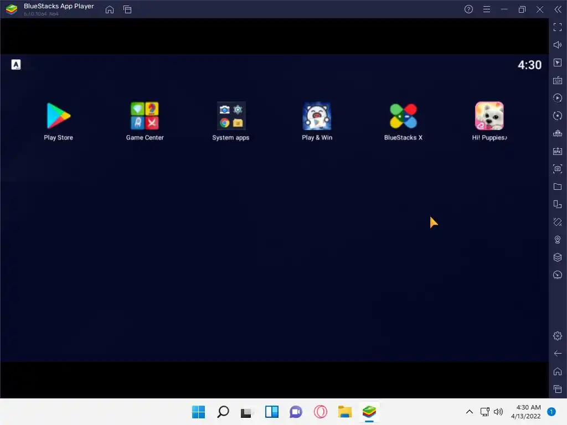
Task: Open the taskbar clock and date
Action: [x=526, y=412]
